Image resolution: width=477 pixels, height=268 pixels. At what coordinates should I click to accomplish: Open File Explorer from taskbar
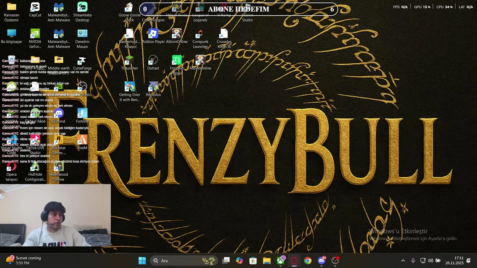tap(267, 261)
